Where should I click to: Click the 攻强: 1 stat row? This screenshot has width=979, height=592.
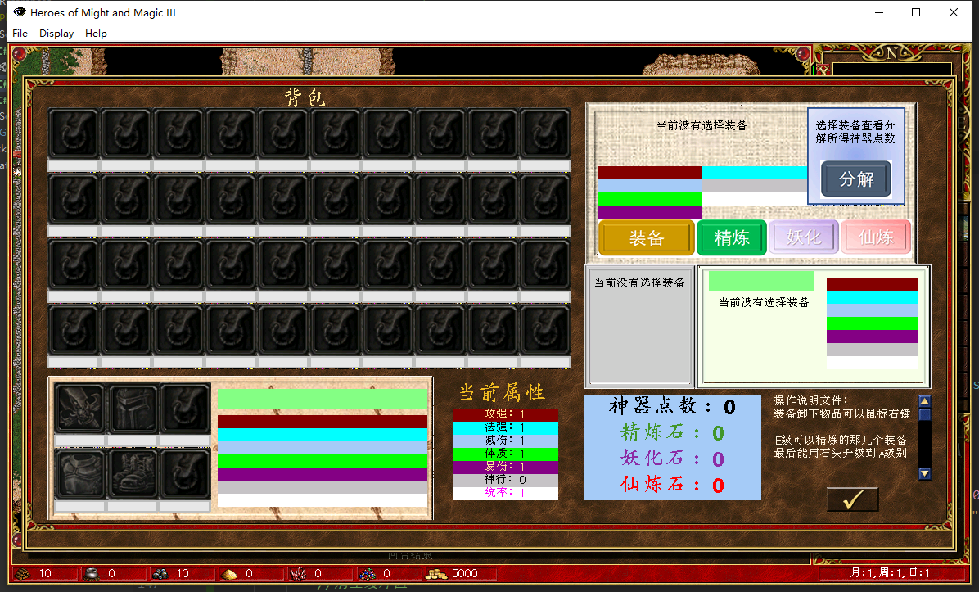click(x=506, y=414)
